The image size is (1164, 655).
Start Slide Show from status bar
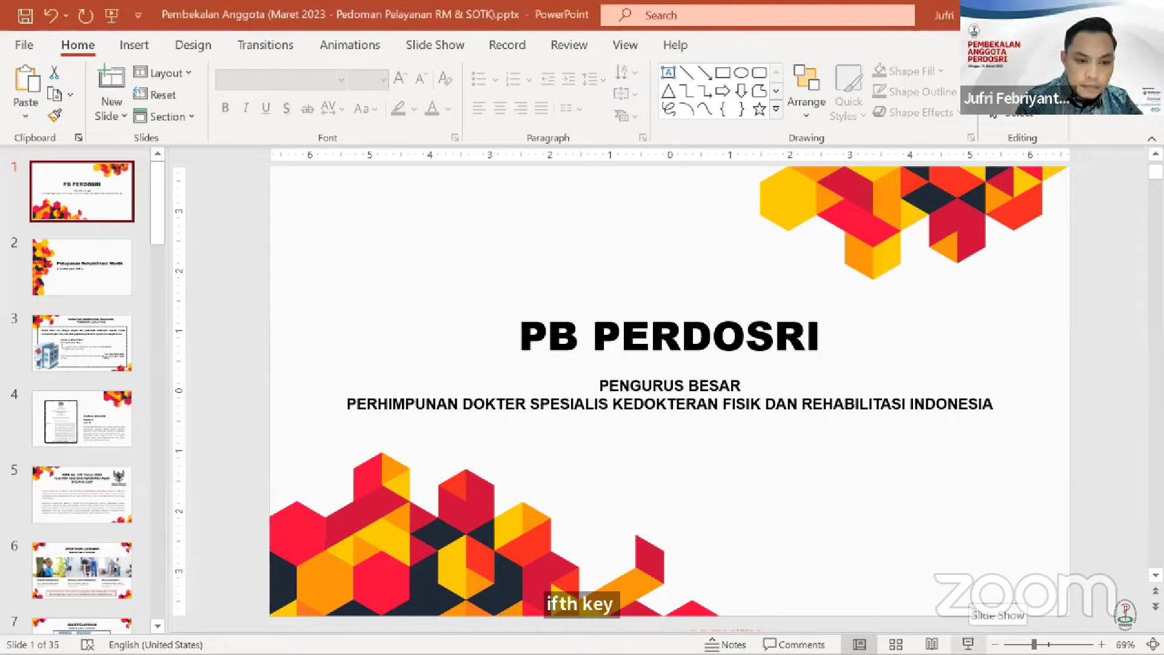point(968,644)
